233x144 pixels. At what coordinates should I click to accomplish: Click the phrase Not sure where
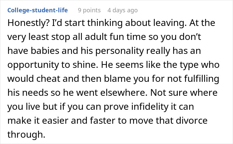pyautogui.click(x=184, y=92)
